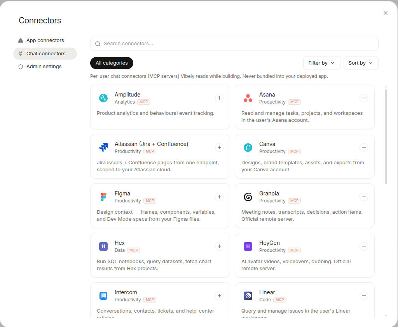Add the Amplitude connector with plus icon
This screenshot has height=327, width=398.
[x=219, y=98]
